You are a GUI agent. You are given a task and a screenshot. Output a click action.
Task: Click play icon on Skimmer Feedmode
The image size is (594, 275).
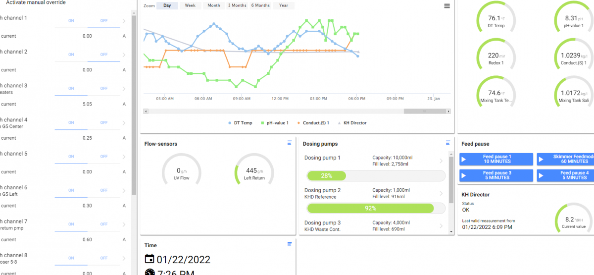pyautogui.click(x=542, y=159)
